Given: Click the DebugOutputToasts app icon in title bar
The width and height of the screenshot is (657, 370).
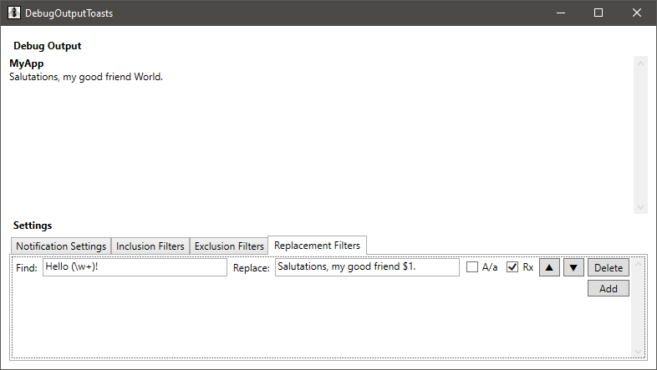Looking at the screenshot, I should point(14,13).
